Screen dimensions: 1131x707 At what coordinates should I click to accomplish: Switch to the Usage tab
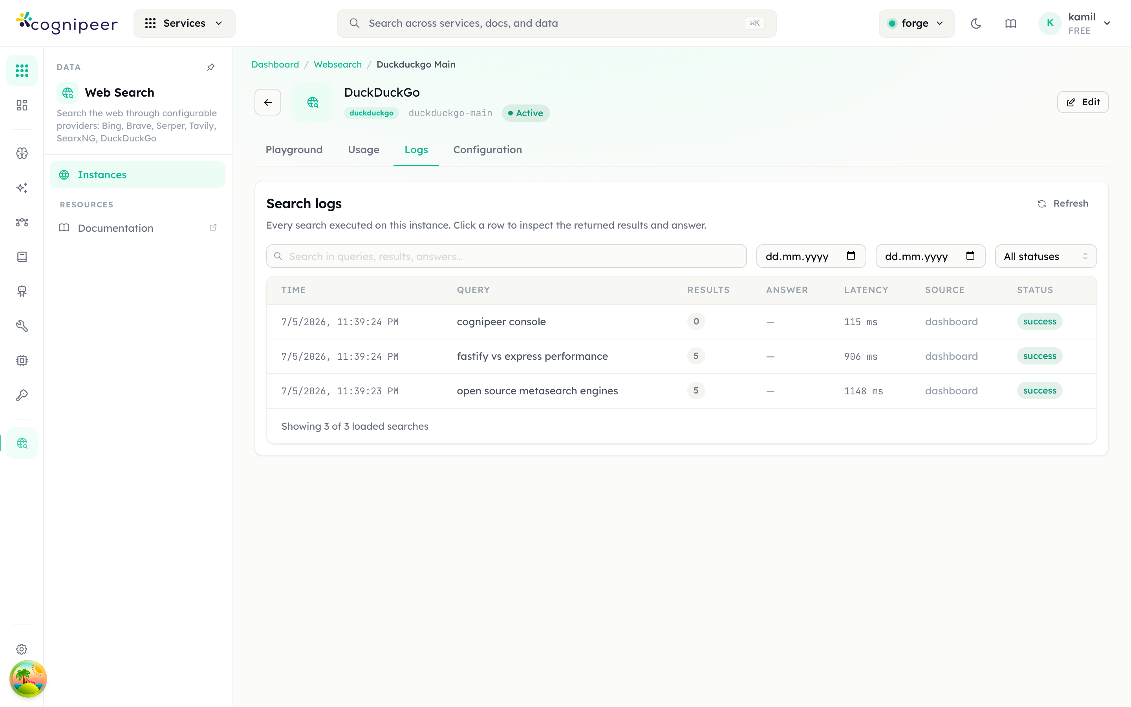[x=363, y=150]
